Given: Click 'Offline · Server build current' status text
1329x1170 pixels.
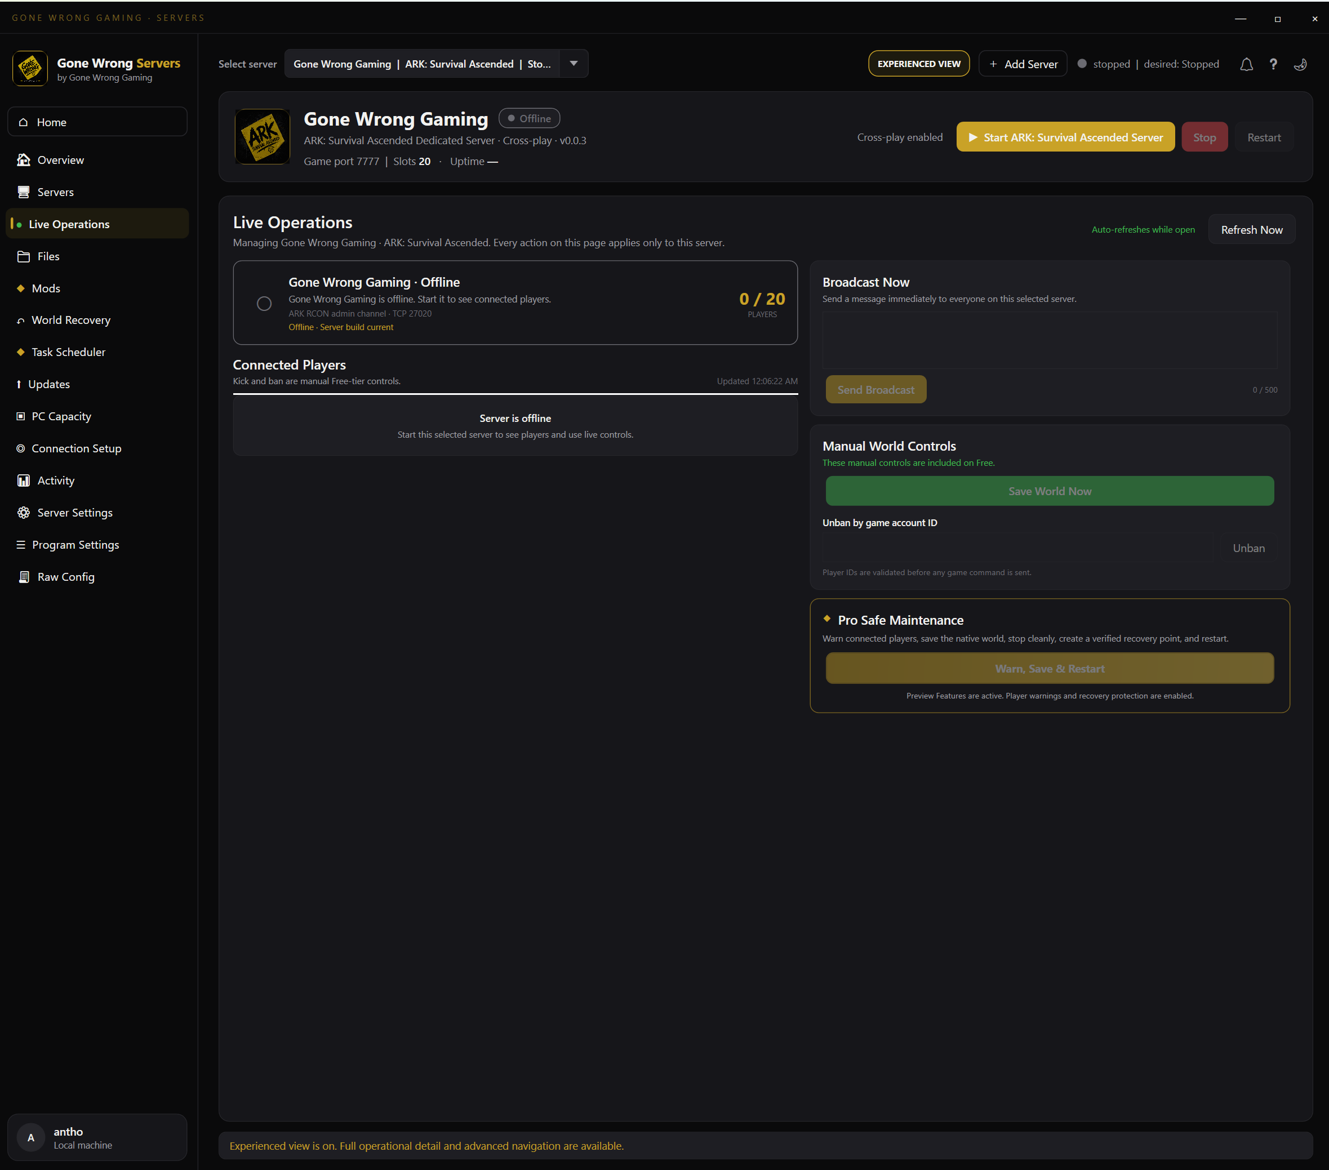Looking at the screenshot, I should (x=341, y=327).
